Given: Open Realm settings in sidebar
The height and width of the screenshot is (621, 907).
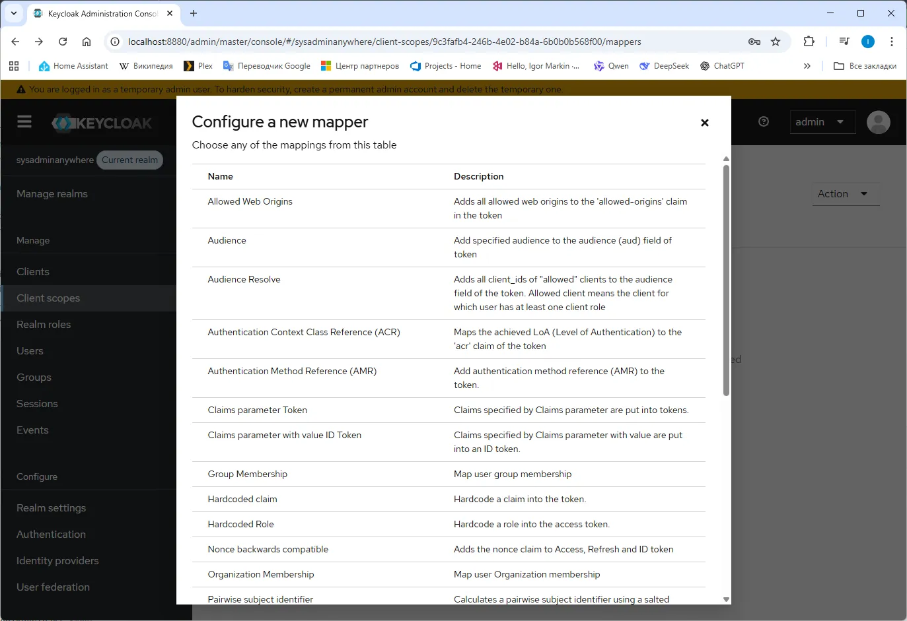Looking at the screenshot, I should pos(52,507).
